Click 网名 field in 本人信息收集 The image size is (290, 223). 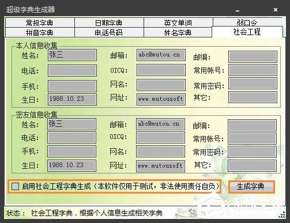pyautogui.click(x=161, y=85)
